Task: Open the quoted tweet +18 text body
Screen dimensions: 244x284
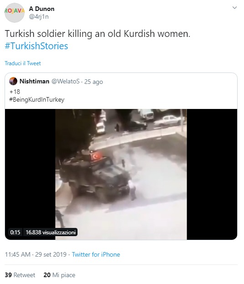Action: point(15,92)
